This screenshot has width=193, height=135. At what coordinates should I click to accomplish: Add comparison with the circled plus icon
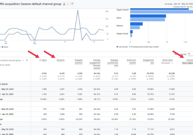pyautogui.click(x=72, y=4)
